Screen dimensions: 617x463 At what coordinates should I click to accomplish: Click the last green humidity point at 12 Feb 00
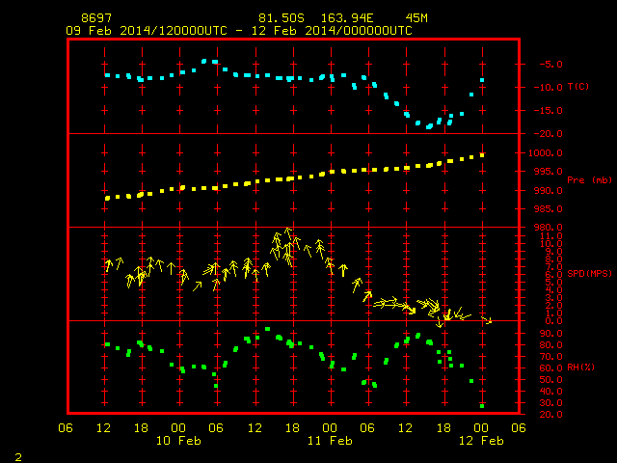(x=482, y=406)
